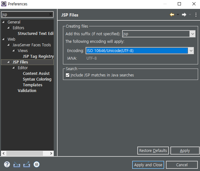This screenshot has height=171, width=200.
Task: Click the ISO 10646/Unicode(UTF-8) encoding field
Action: 137,51
